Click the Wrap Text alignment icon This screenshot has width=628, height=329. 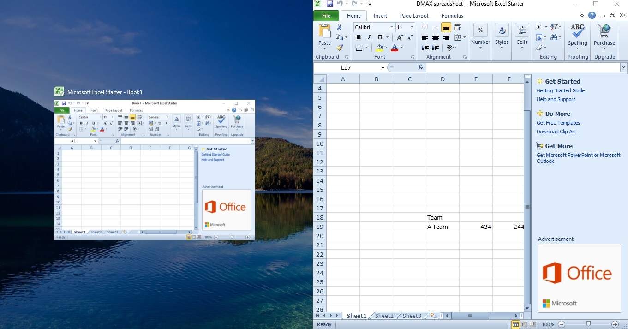(458, 27)
